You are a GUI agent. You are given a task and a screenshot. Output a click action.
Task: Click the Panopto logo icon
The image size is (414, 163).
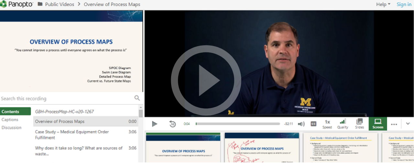[4, 4]
